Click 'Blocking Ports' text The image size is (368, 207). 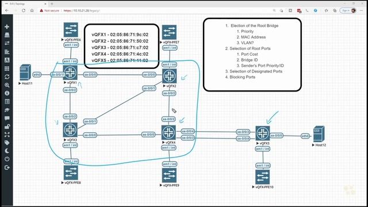click(242, 77)
